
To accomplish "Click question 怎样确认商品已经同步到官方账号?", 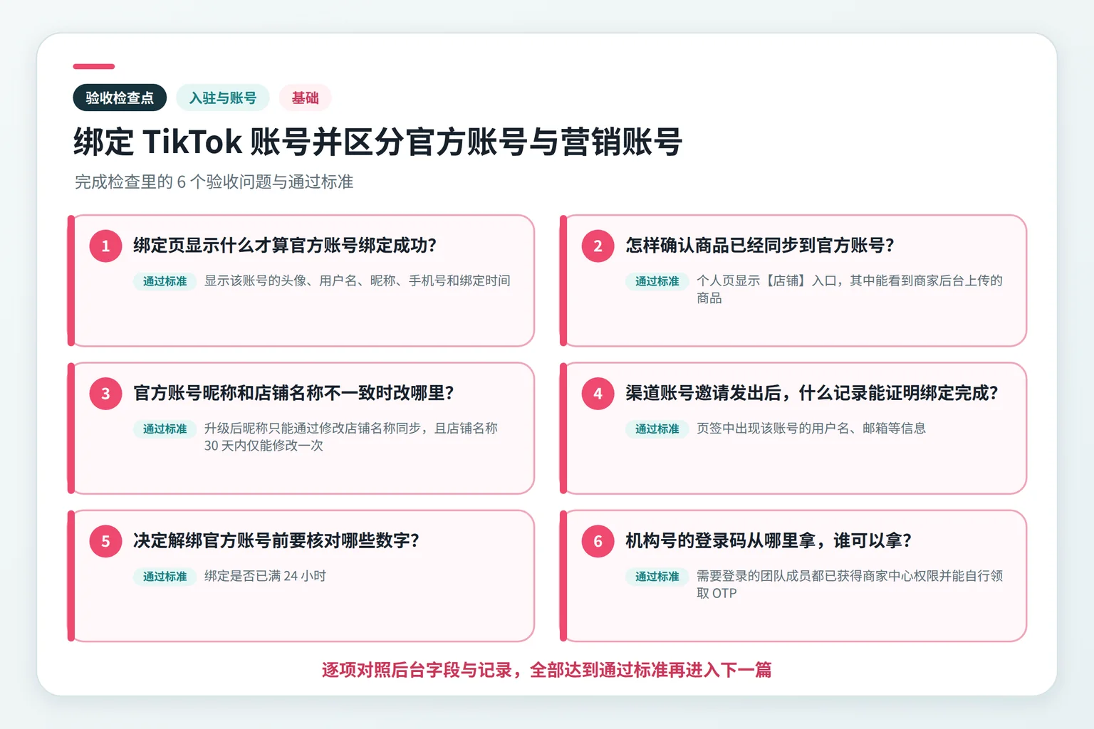I will tap(760, 246).
